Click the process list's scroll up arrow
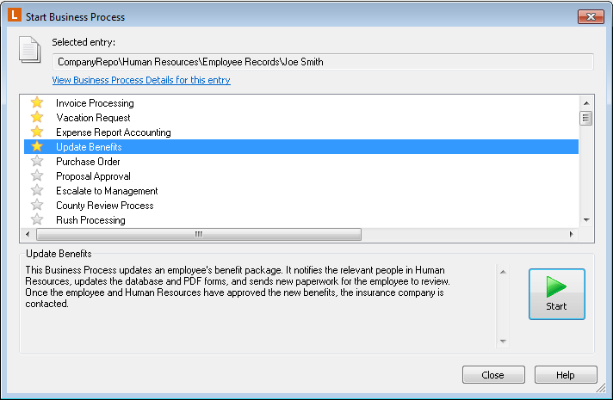 coord(586,101)
